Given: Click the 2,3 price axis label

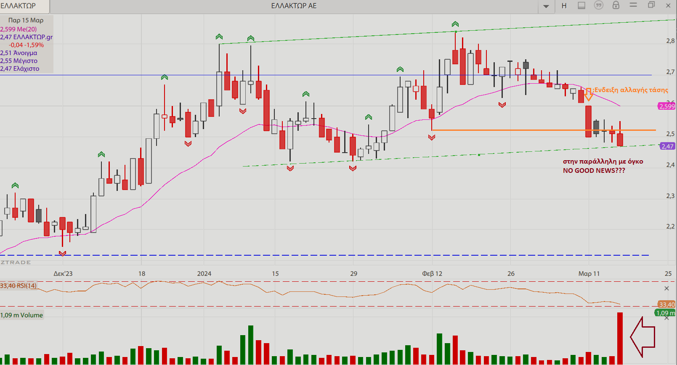Looking at the screenshot, I should [670, 196].
